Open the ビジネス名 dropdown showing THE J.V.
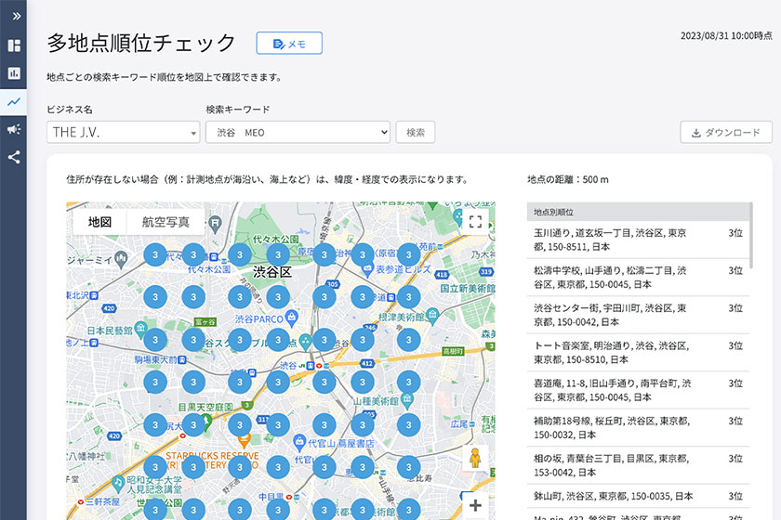Screen dimensions: 781x520 124,133
